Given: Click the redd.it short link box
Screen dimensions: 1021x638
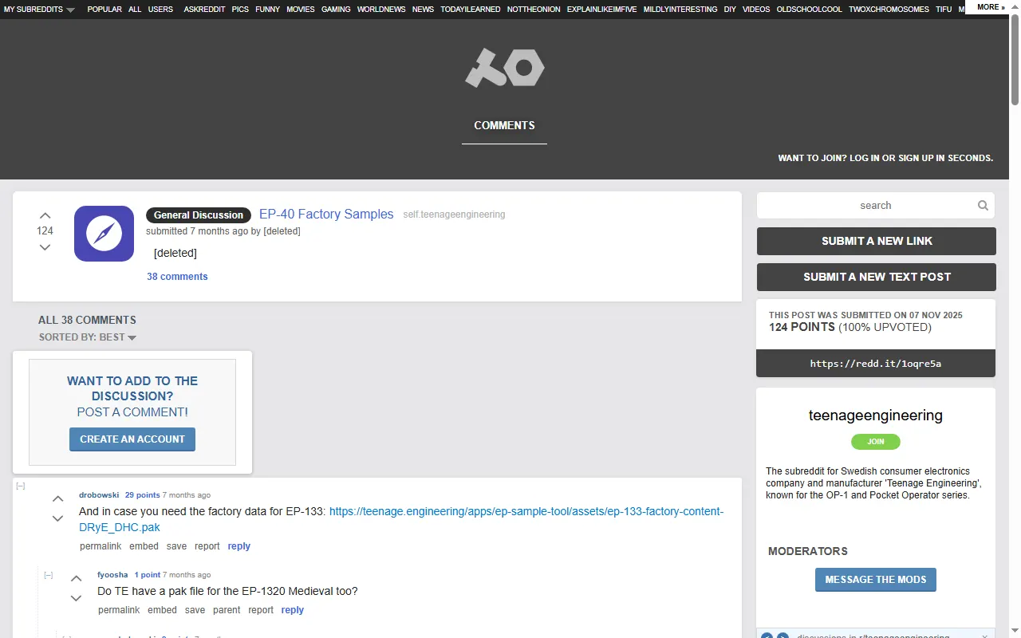Looking at the screenshot, I should tap(876, 364).
